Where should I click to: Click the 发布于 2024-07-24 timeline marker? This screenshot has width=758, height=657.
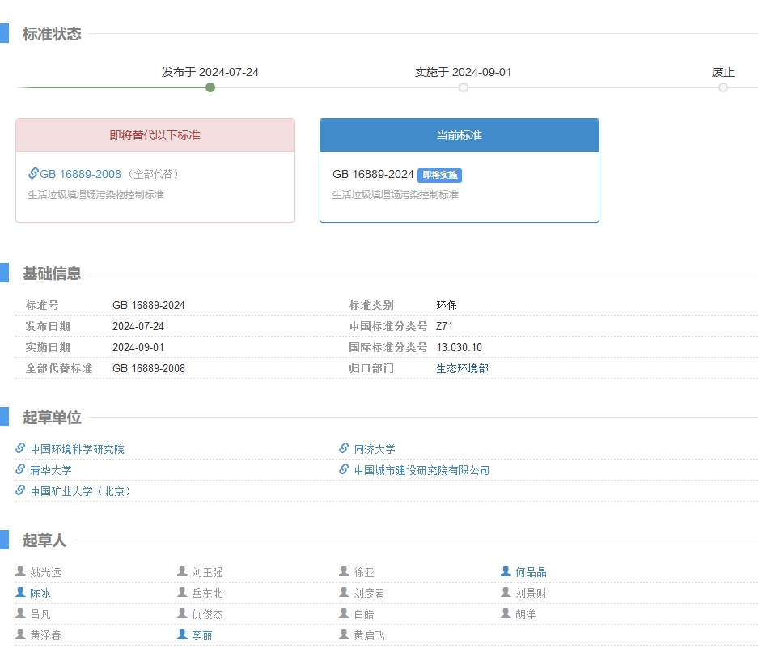tap(210, 87)
